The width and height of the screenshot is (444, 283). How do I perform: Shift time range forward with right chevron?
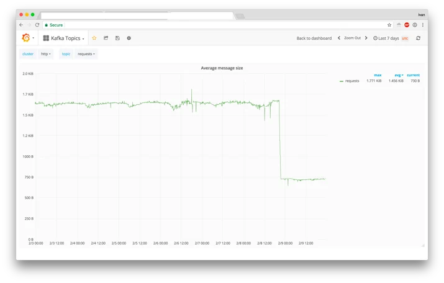click(366, 38)
